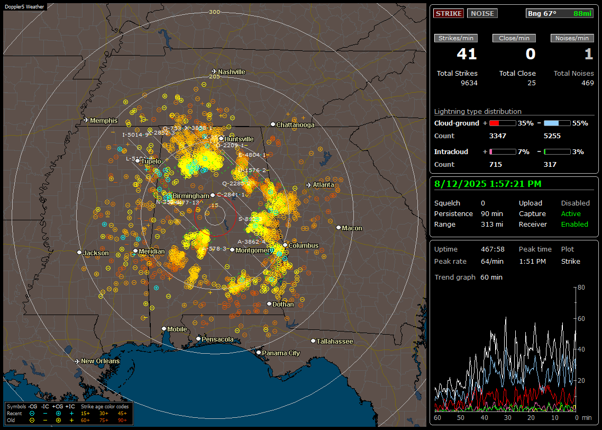Click the 45+ strike age color code
602x430 pixels.
coord(122,414)
